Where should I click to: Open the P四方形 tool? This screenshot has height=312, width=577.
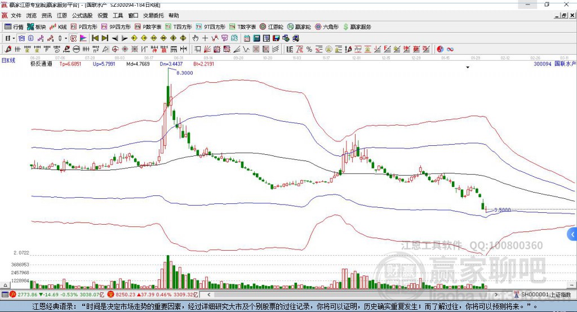(x=84, y=27)
